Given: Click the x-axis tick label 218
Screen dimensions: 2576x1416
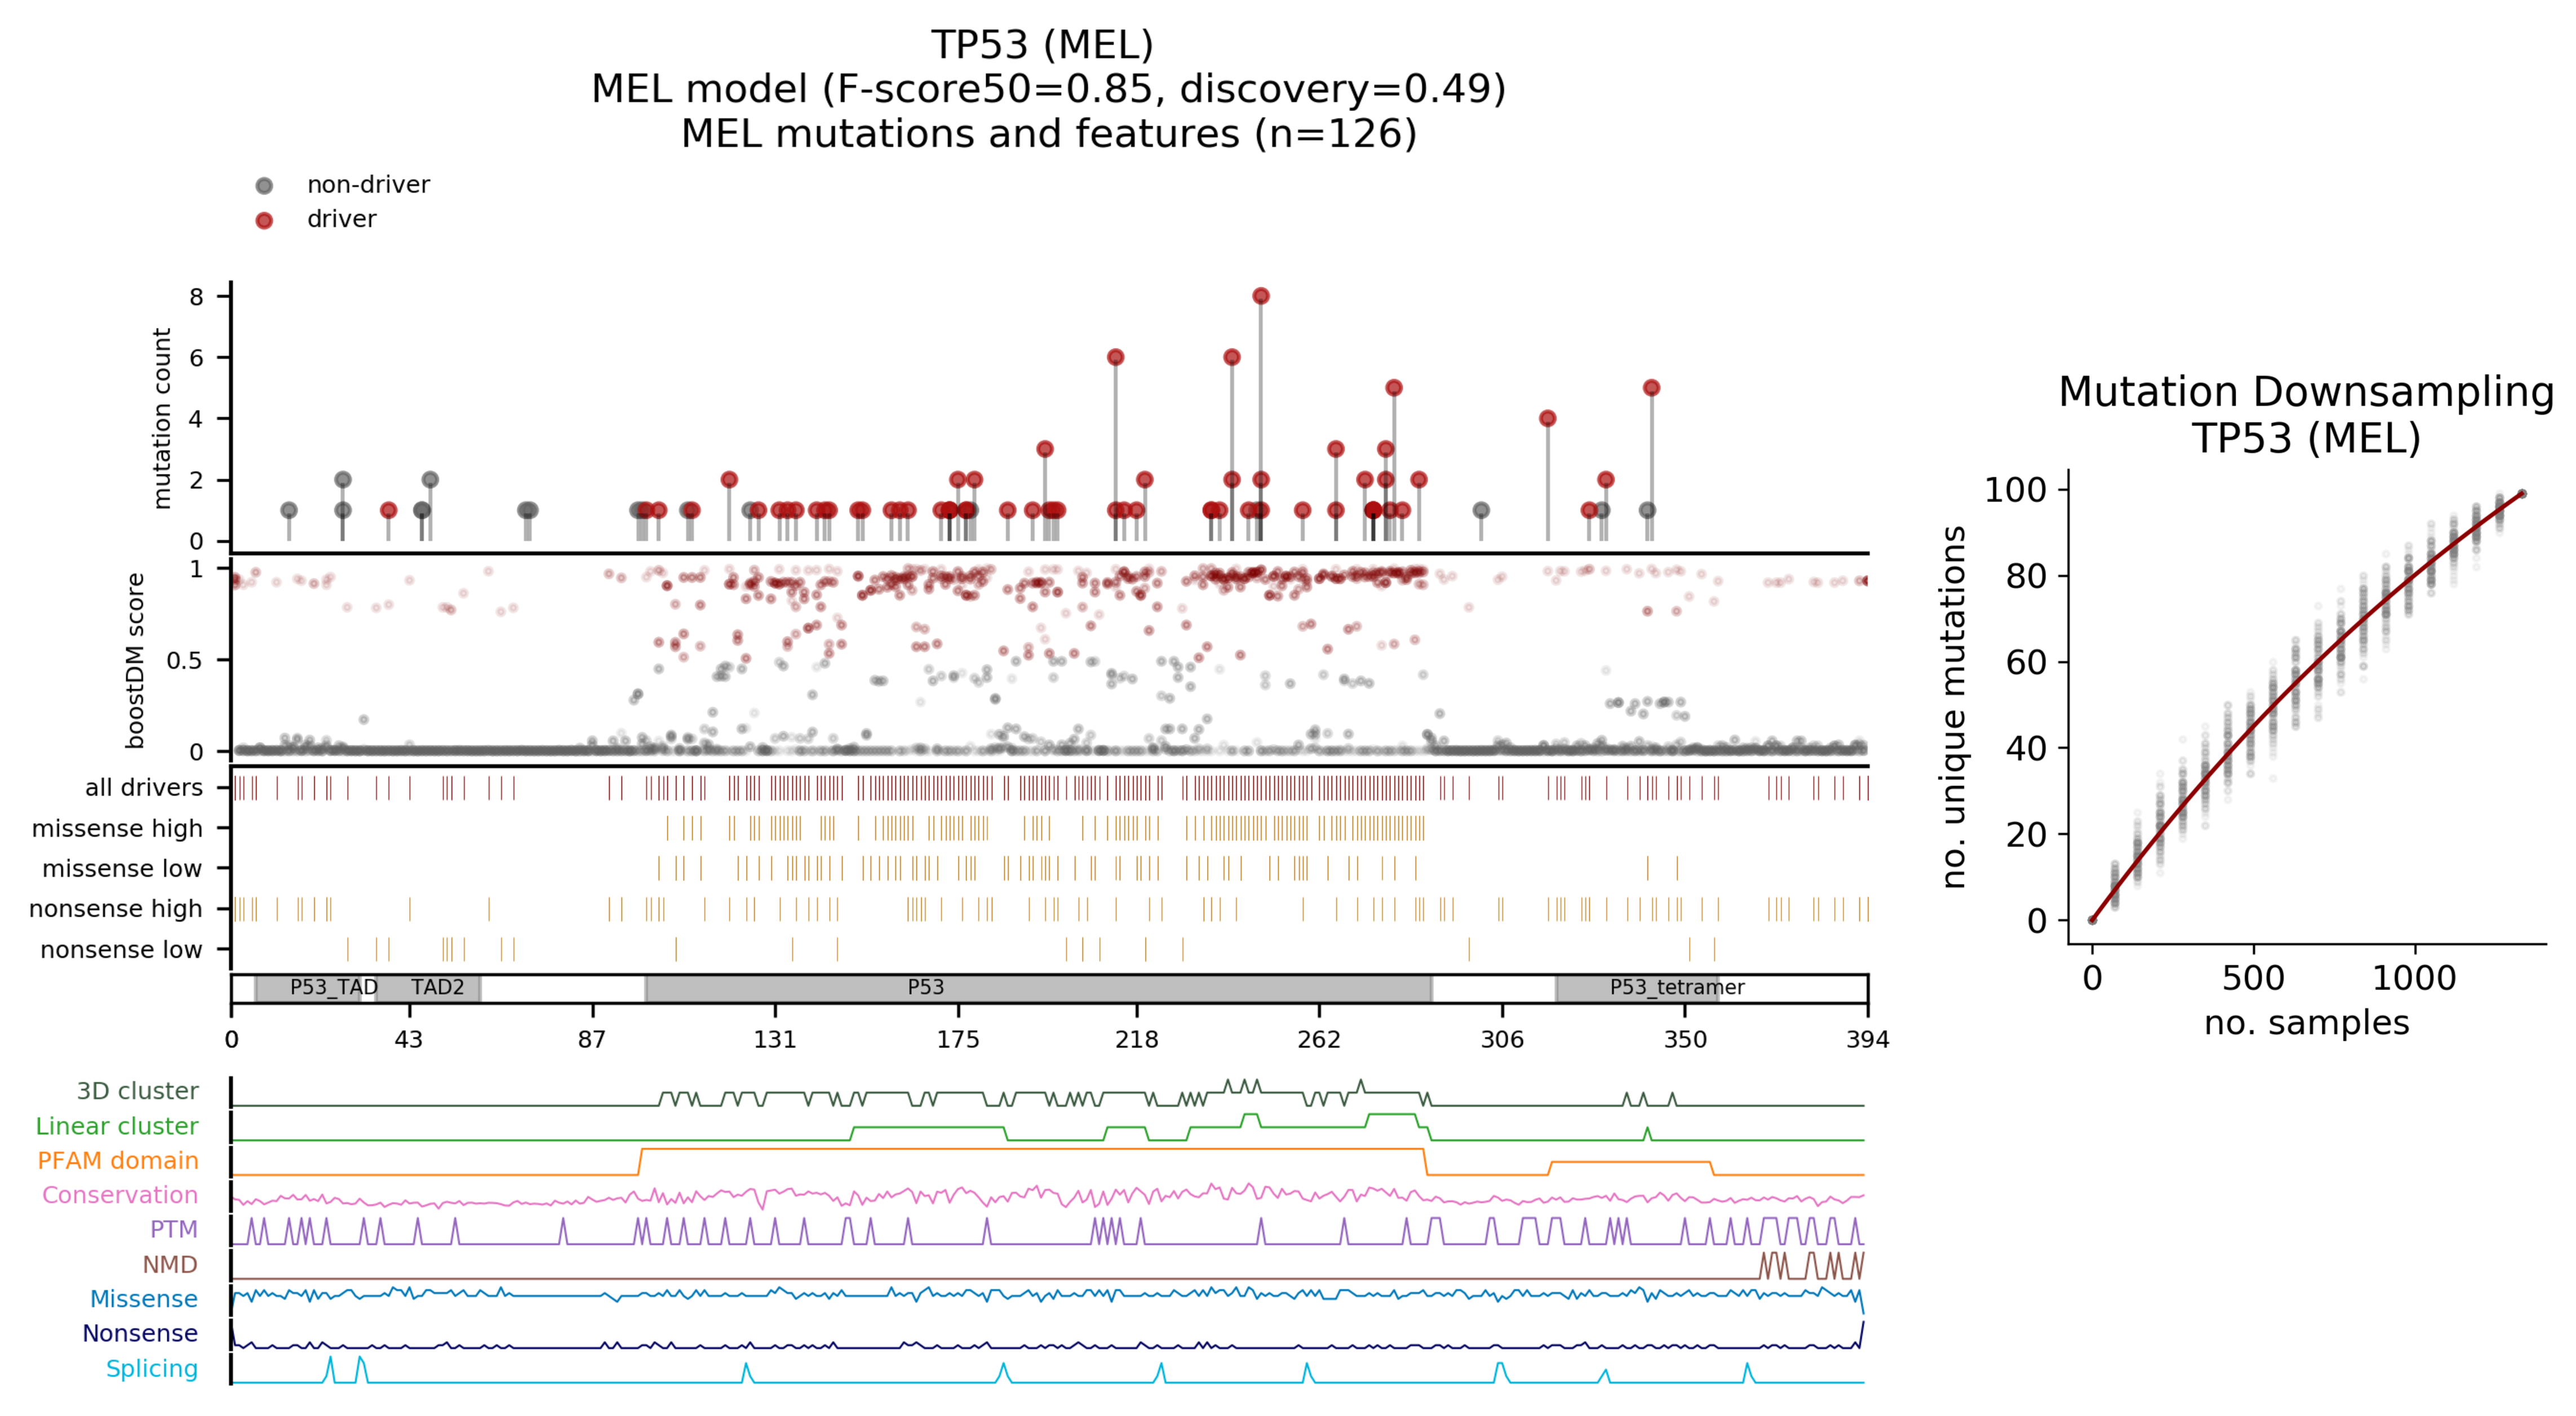Looking at the screenshot, I should 1136,1040.
